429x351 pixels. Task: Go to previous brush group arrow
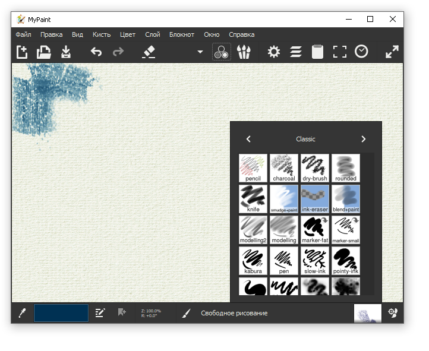pyautogui.click(x=248, y=139)
